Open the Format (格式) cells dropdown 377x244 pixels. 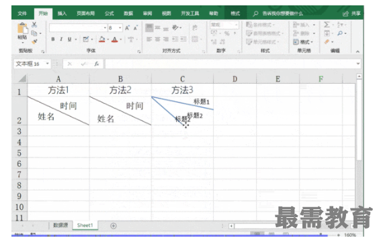(x=303, y=42)
